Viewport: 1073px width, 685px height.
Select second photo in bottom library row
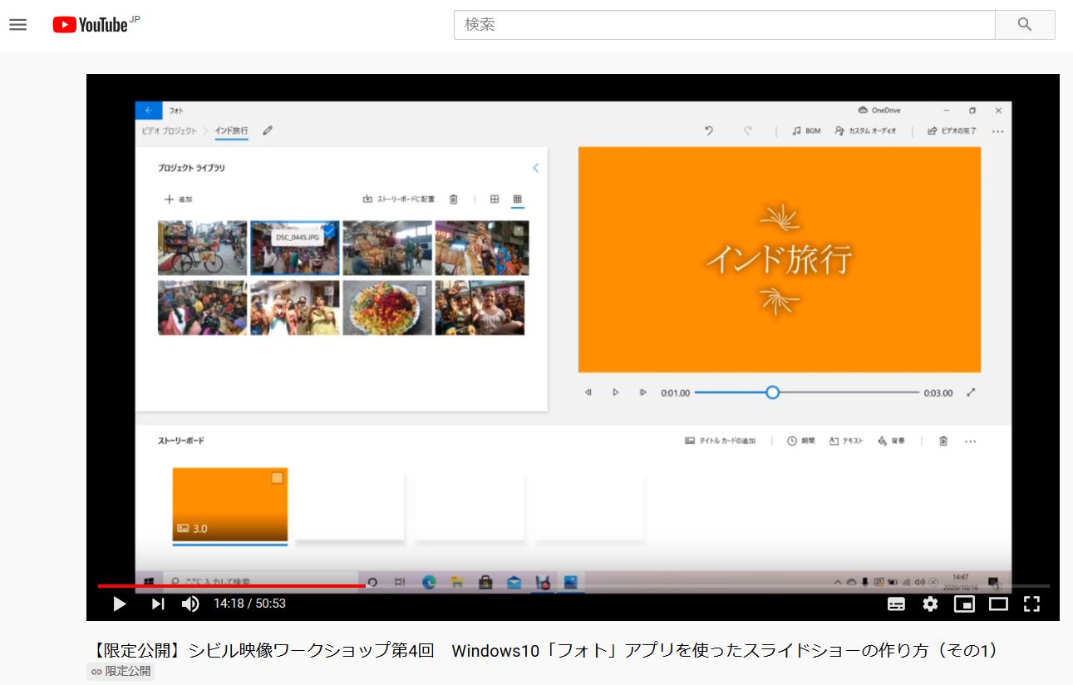click(x=295, y=308)
